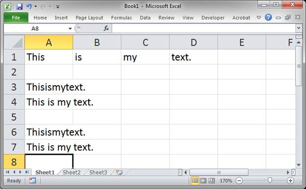Click the Insert Worksheet icon
306x189 pixels.
(119, 172)
